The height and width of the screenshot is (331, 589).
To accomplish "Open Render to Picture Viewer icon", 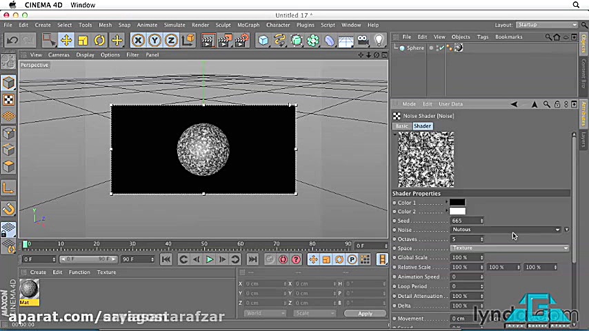I will click(x=226, y=41).
